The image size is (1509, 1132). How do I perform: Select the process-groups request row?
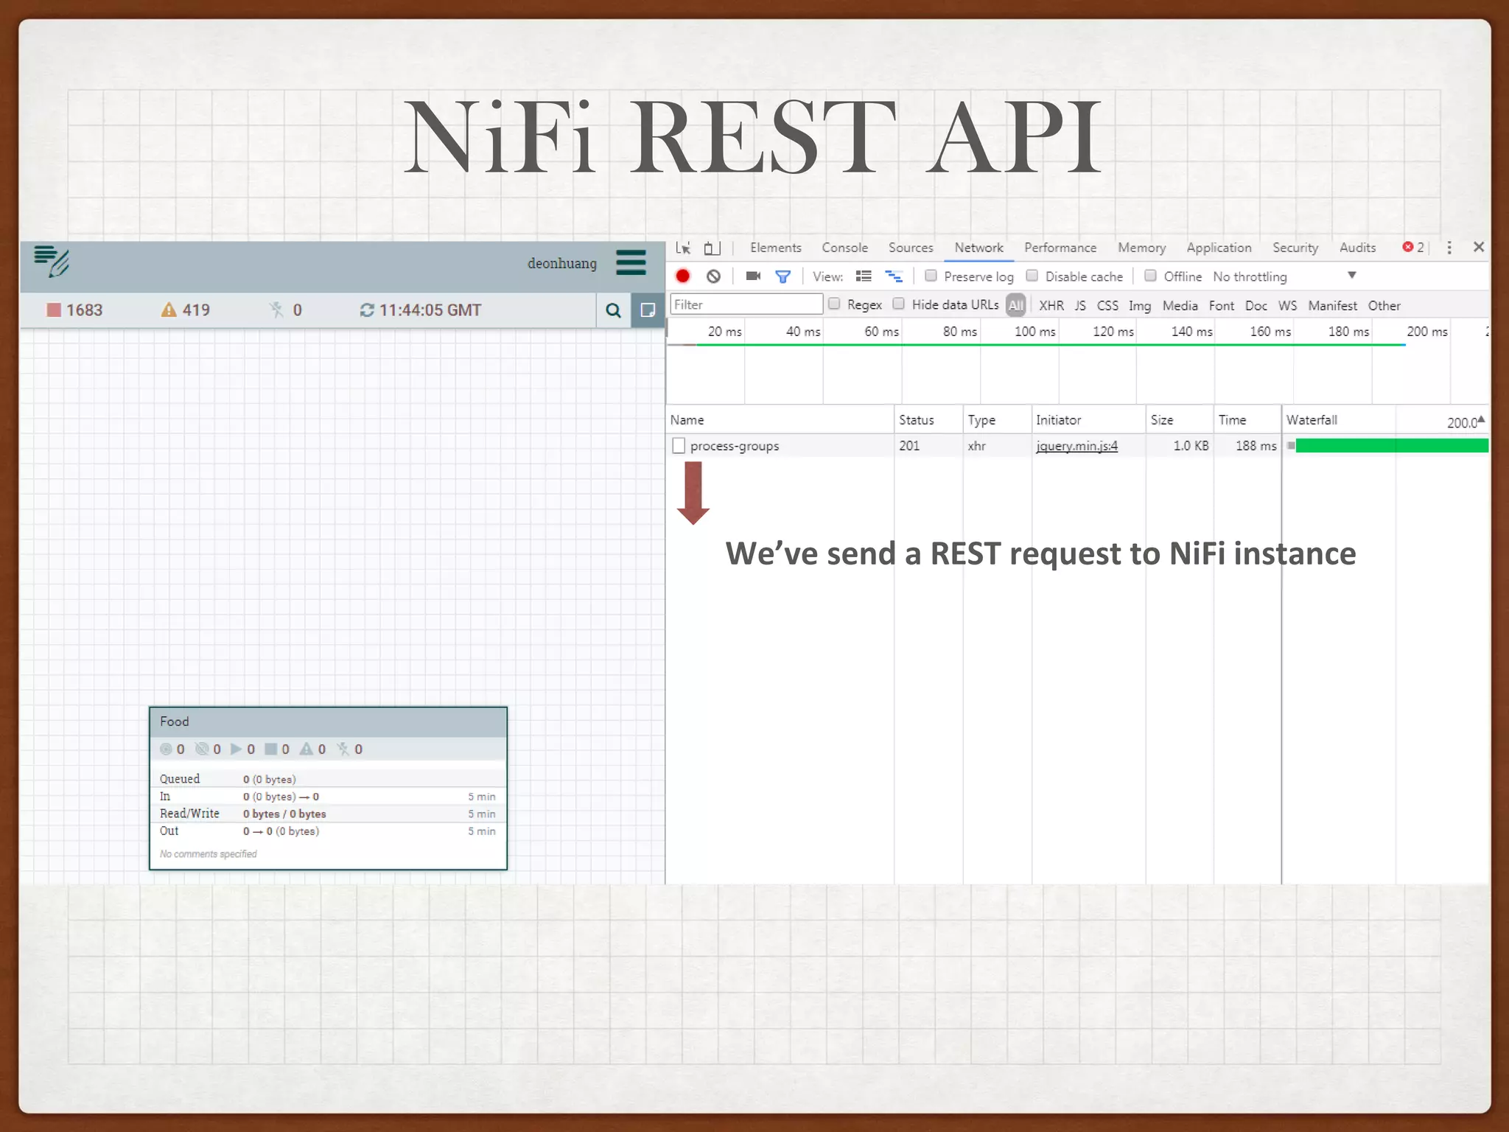pyautogui.click(x=1077, y=446)
